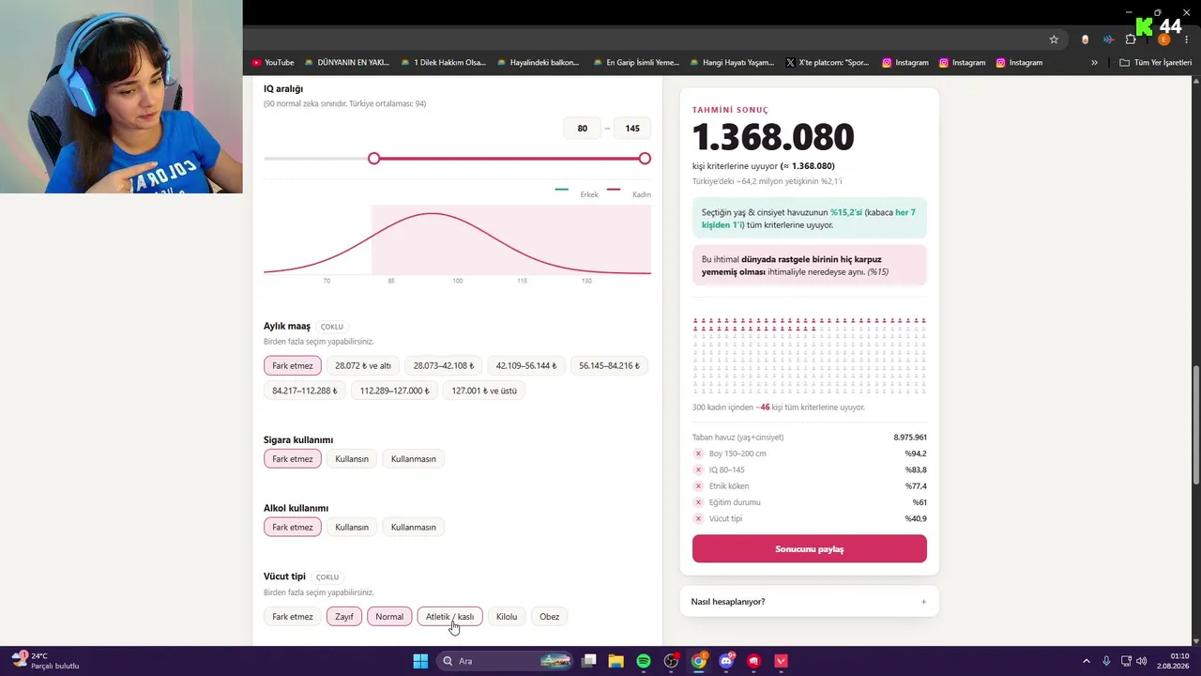
Task: Open the Hangi Hayatı Yaşam bookmark
Action: coord(732,63)
